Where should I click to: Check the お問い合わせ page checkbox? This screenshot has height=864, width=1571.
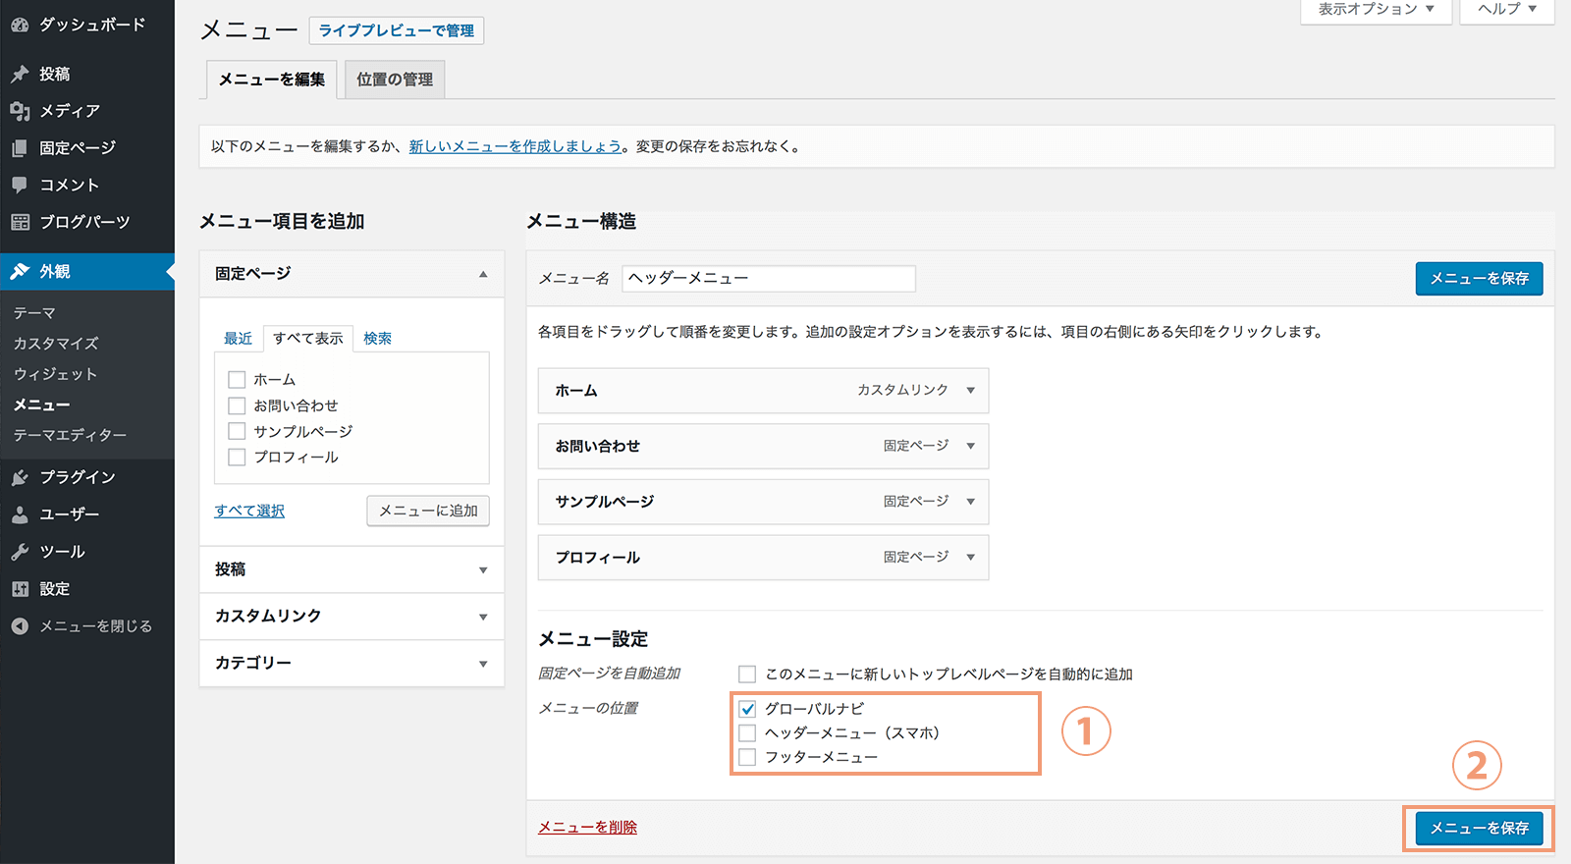coord(237,405)
